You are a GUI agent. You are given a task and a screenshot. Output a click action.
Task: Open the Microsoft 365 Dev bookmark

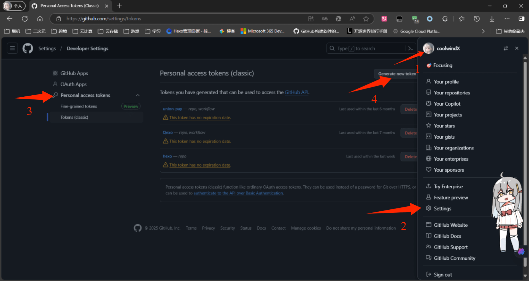pyautogui.click(x=263, y=31)
